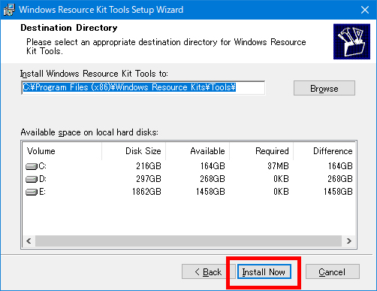Click the 216GB disk size value

tap(149, 166)
